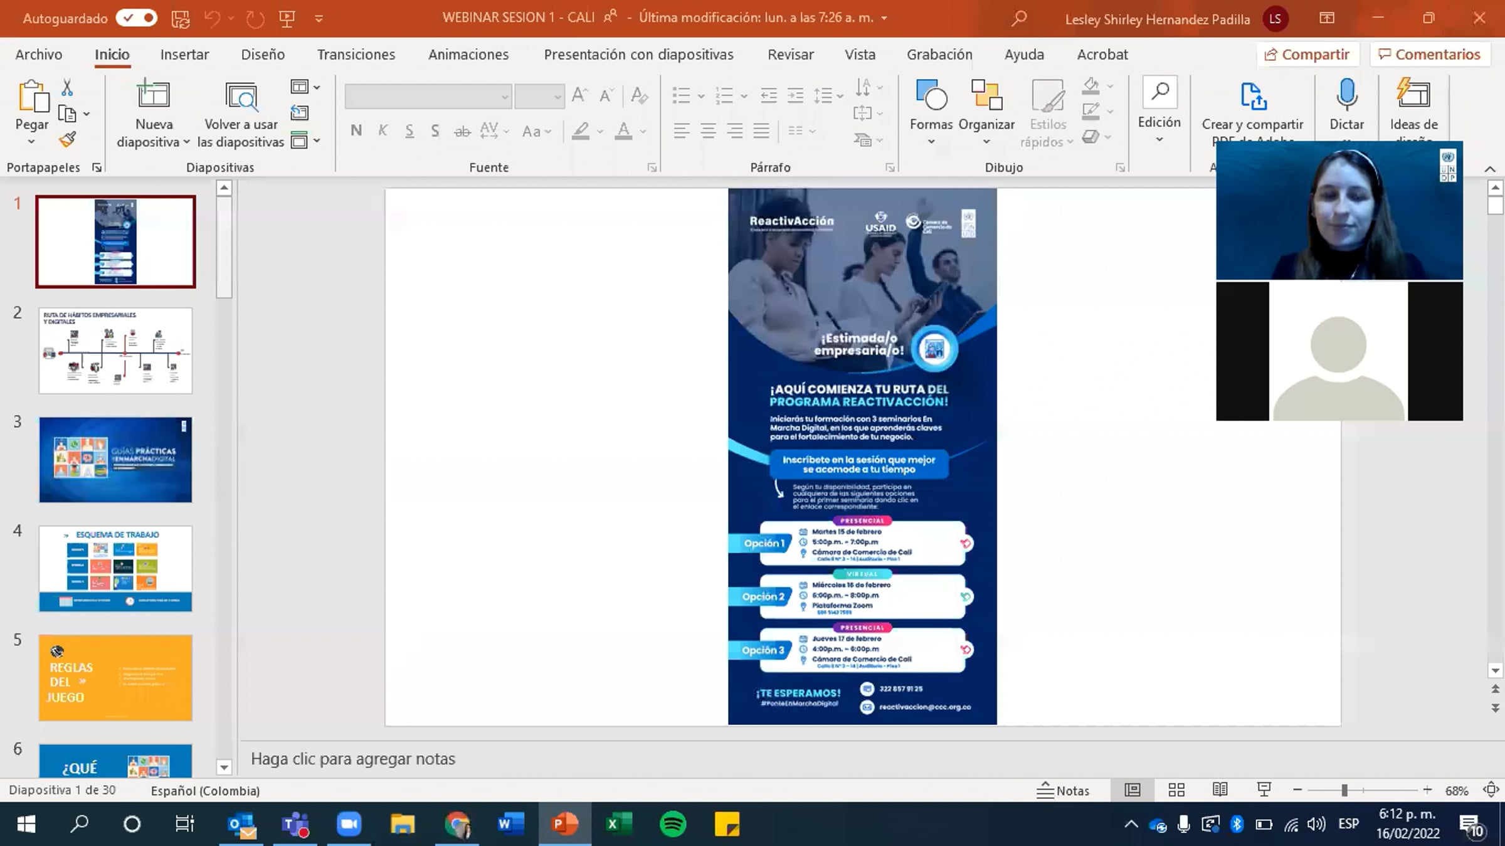Toggle bold (N) formatting

[x=356, y=130]
